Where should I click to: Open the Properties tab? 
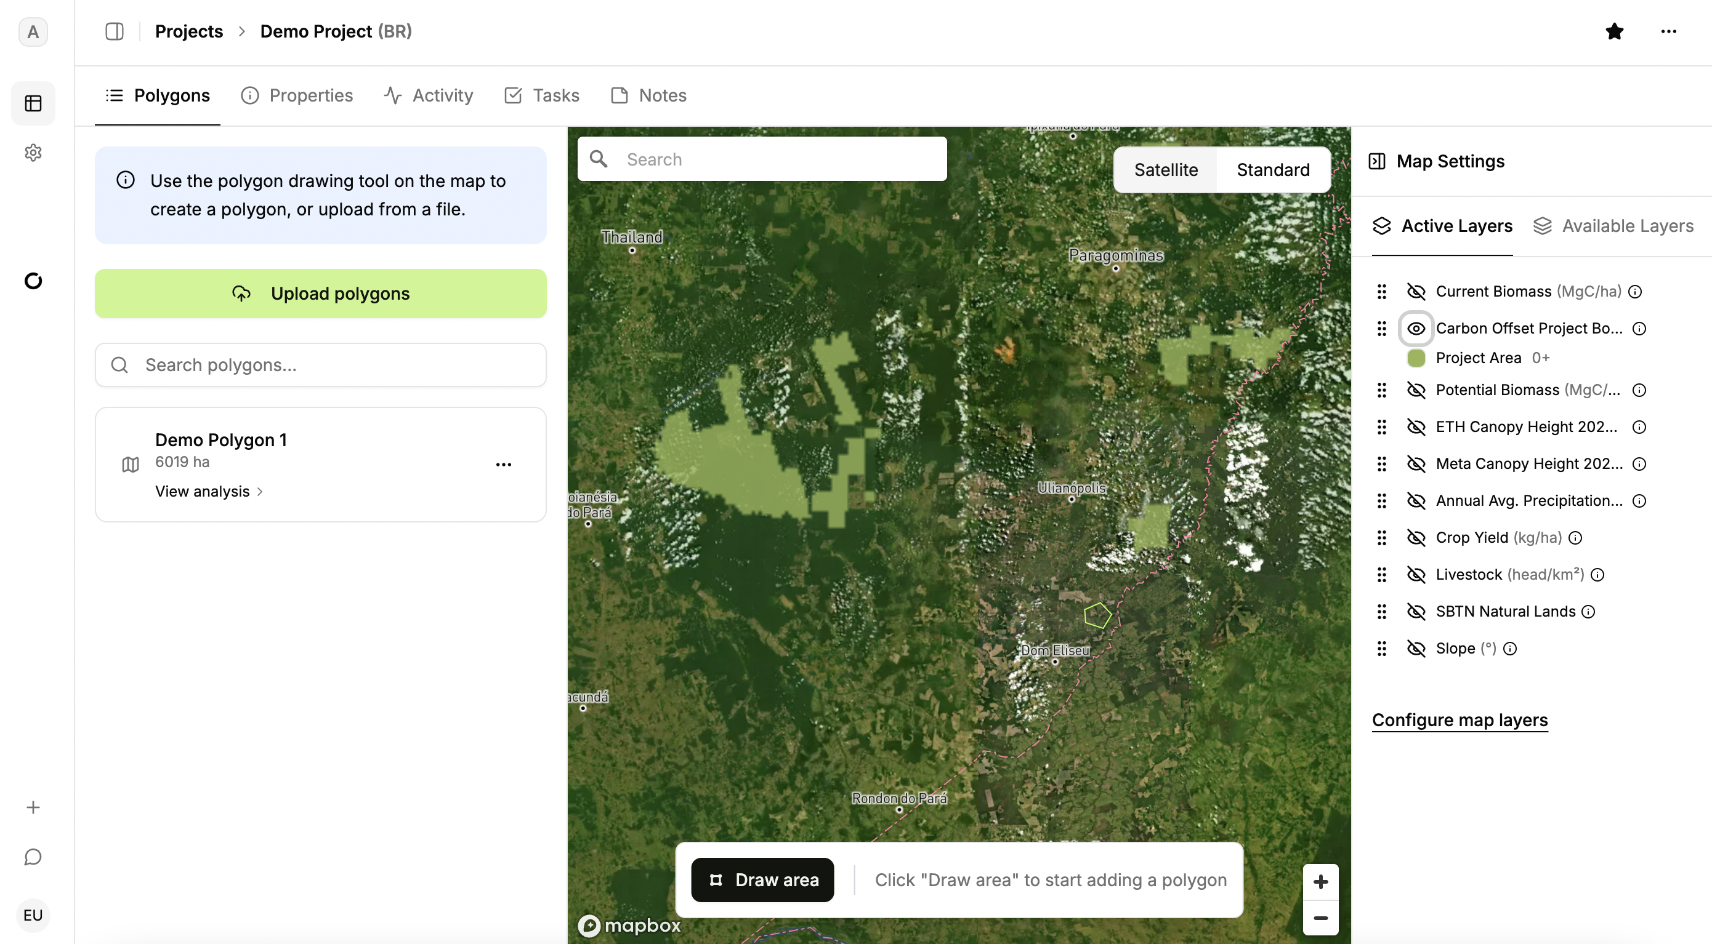click(297, 95)
